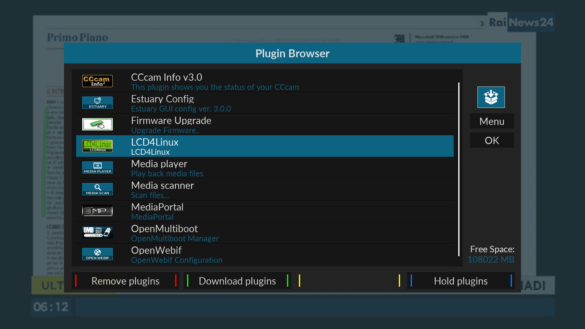Choose the green Download plugins button
The image size is (585, 329).
pyautogui.click(x=237, y=281)
